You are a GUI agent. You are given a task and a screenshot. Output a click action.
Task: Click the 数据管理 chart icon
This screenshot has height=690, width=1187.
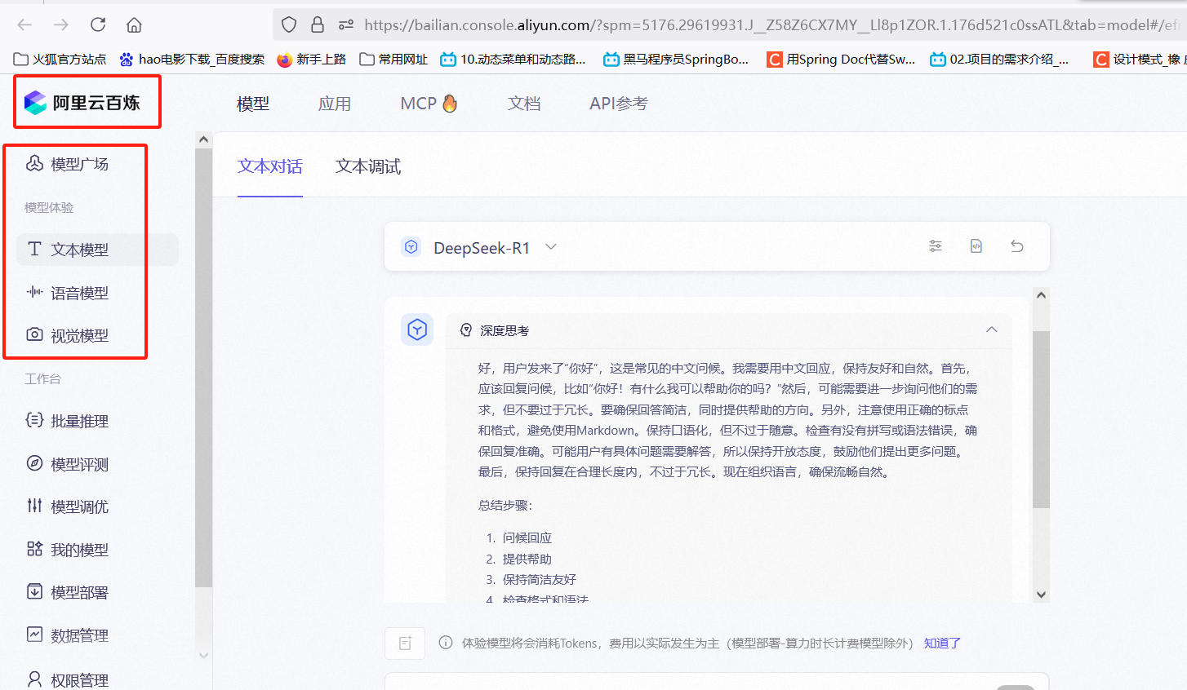tap(34, 635)
